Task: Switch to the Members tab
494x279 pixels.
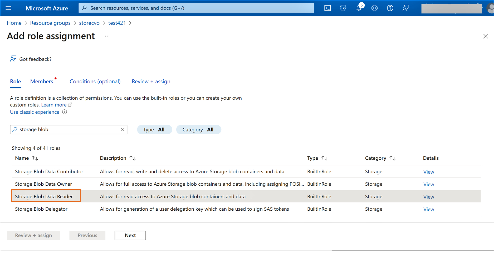Action: (x=42, y=82)
